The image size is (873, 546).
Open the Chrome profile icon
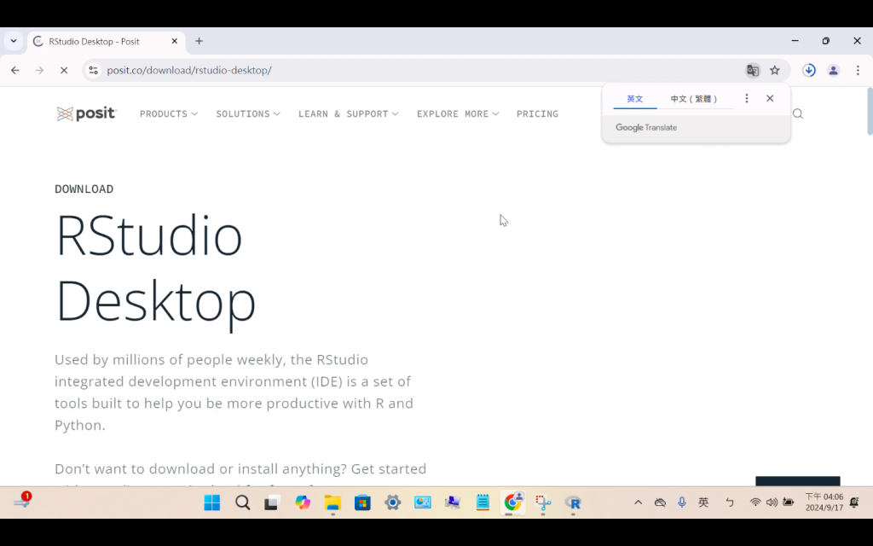834,70
